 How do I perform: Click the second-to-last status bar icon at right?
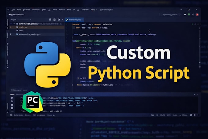coord(195,115)
